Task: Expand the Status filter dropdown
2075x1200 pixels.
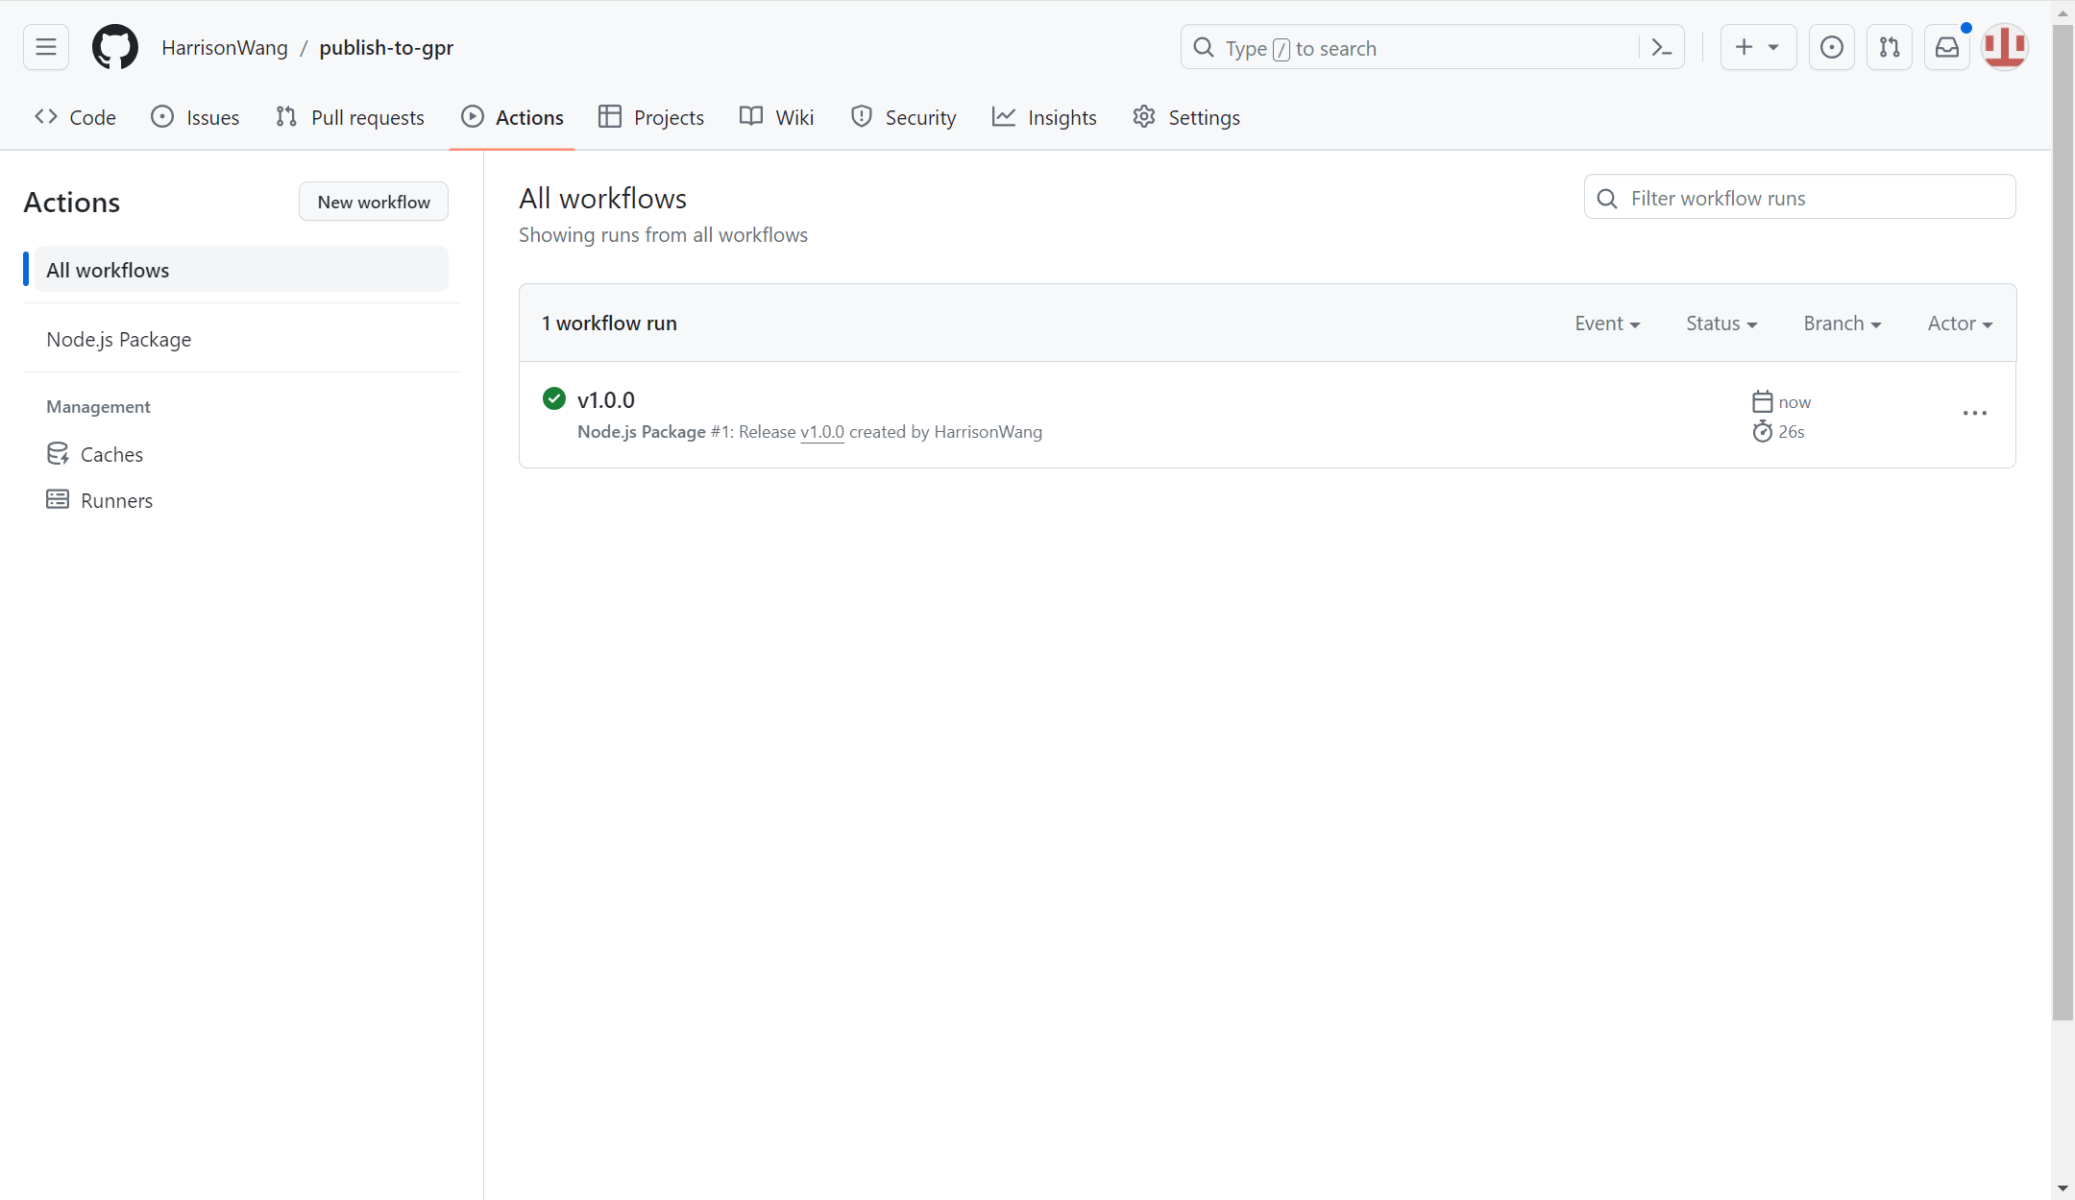Action: point(1721,324)
